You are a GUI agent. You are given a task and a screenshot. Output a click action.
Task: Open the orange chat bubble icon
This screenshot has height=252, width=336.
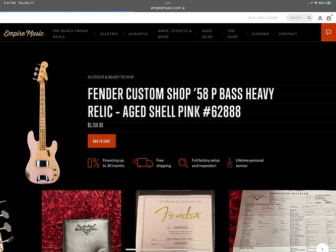tap(328, 32)
